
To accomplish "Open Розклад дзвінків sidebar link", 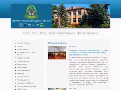I will tap(23, 80).
